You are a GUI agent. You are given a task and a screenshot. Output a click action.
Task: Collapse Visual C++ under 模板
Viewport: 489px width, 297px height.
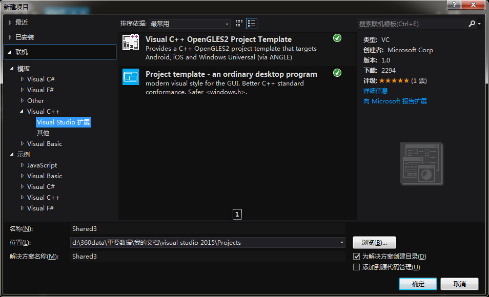coord(22,111)
